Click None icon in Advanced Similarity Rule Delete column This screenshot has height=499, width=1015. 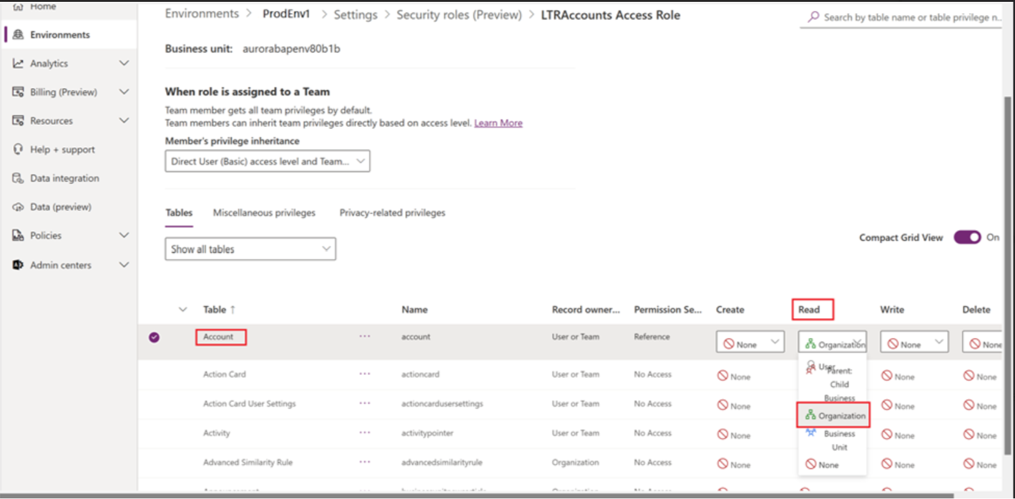point(969,464)
